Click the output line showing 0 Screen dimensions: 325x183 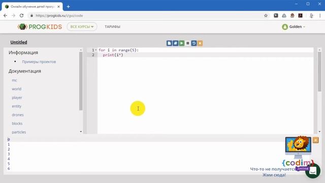click(9, 139)
